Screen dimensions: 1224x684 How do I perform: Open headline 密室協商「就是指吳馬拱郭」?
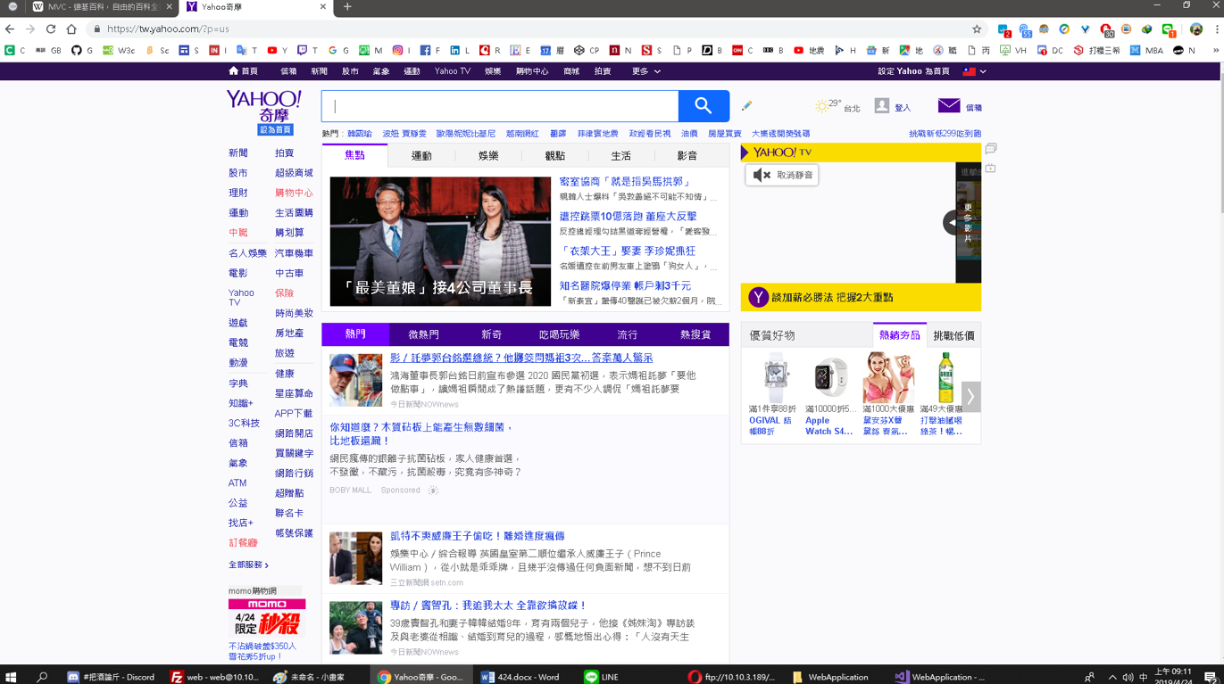pyautogui.click(x=625, y=181)
